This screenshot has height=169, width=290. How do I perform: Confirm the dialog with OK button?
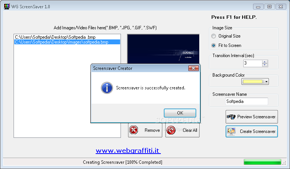[x=180, y=113]
